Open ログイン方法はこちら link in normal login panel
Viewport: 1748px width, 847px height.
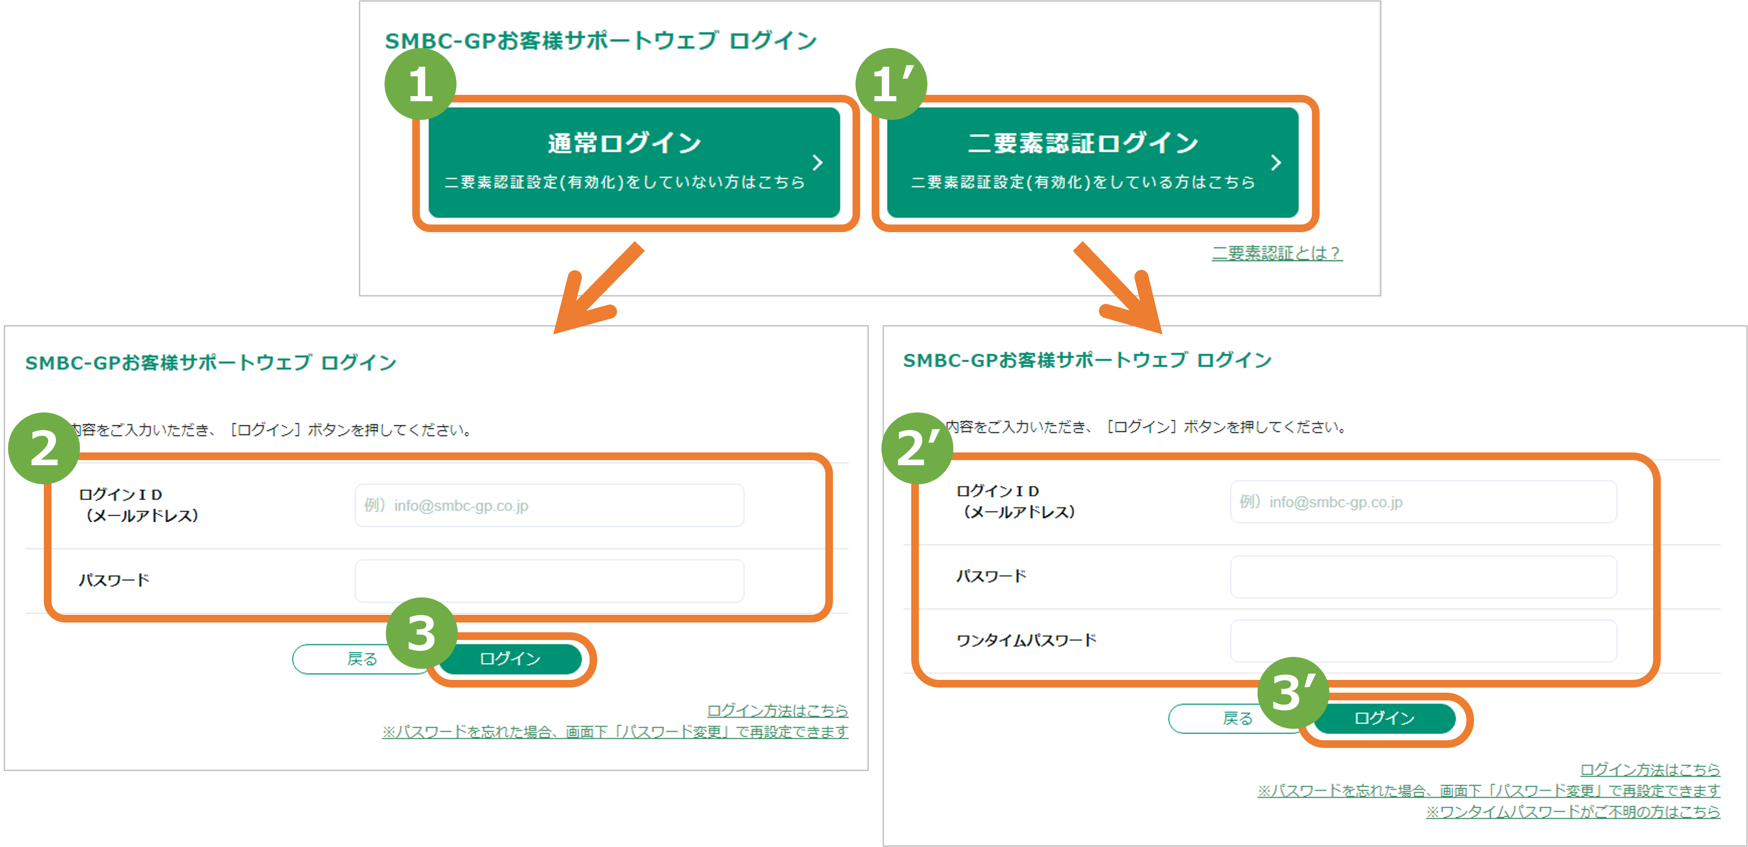tap(778, 710)
